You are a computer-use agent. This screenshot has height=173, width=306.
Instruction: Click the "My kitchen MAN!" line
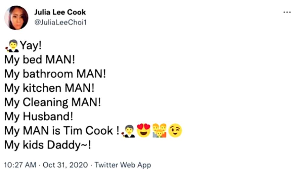click(x=49, y=88)
